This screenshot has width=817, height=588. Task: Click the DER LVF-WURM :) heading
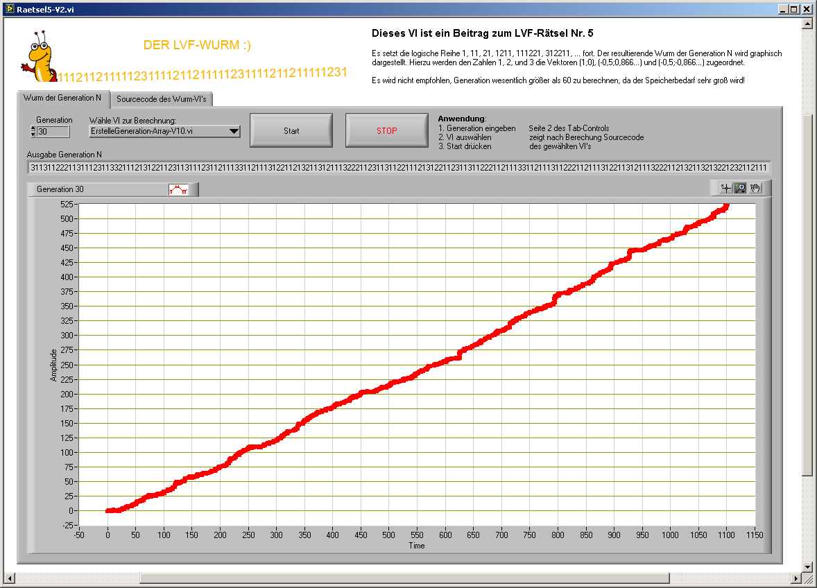[197, 45]
